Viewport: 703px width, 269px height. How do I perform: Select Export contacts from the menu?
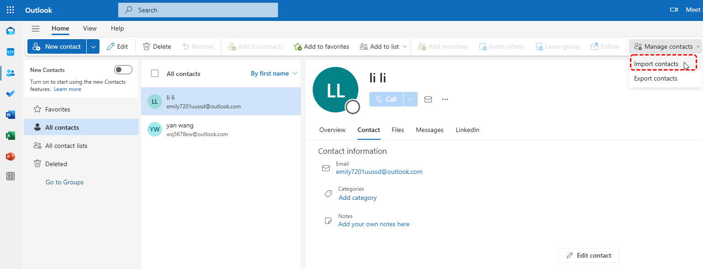[x=656, y=79]
